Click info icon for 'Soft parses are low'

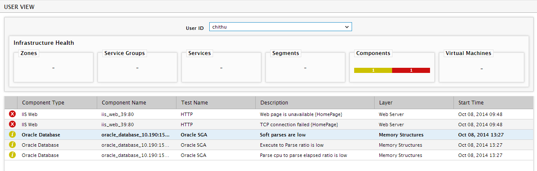click(x=12, y=135)
